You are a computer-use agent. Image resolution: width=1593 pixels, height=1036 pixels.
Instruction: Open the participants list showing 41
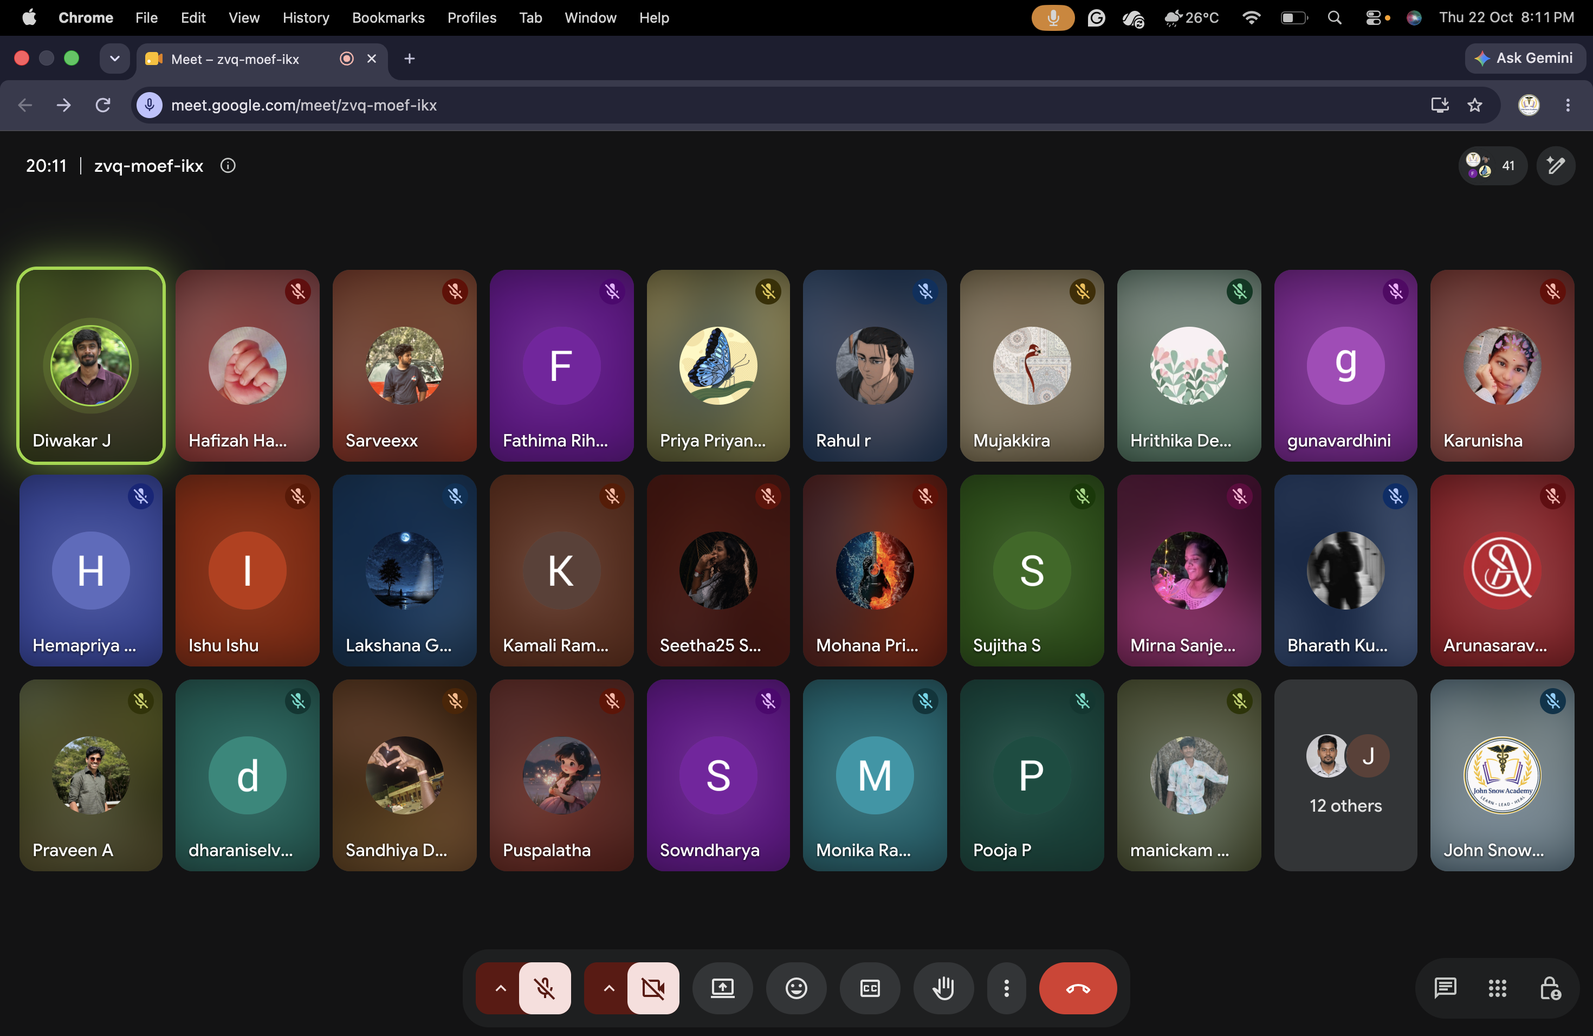click(x=1492, y=165)
